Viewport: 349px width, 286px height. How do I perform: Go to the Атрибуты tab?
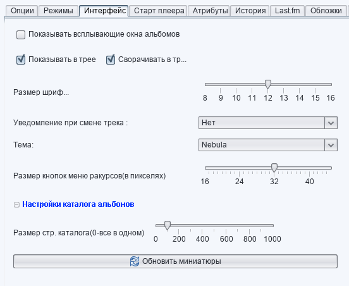coord(209,11)
